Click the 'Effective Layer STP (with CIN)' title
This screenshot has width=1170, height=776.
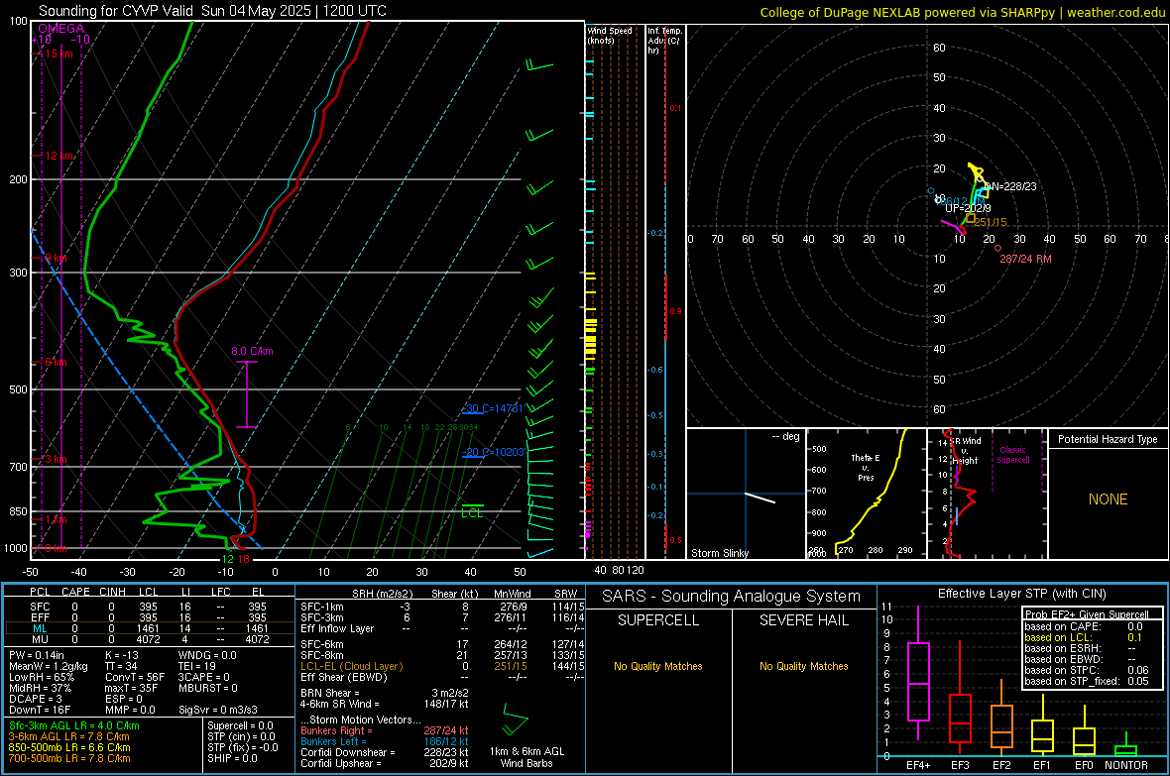click(x=1021, y=594)
